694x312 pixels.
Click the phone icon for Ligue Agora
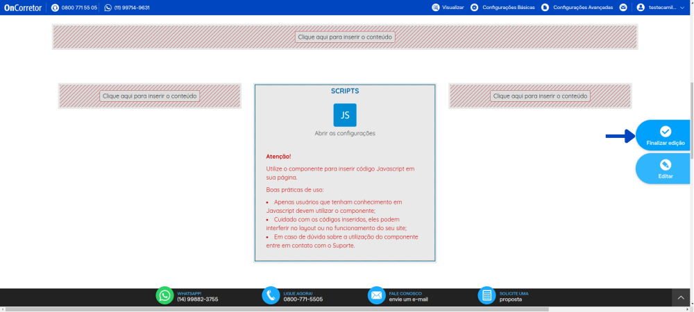pyautogui.click(x=271, y=296)
